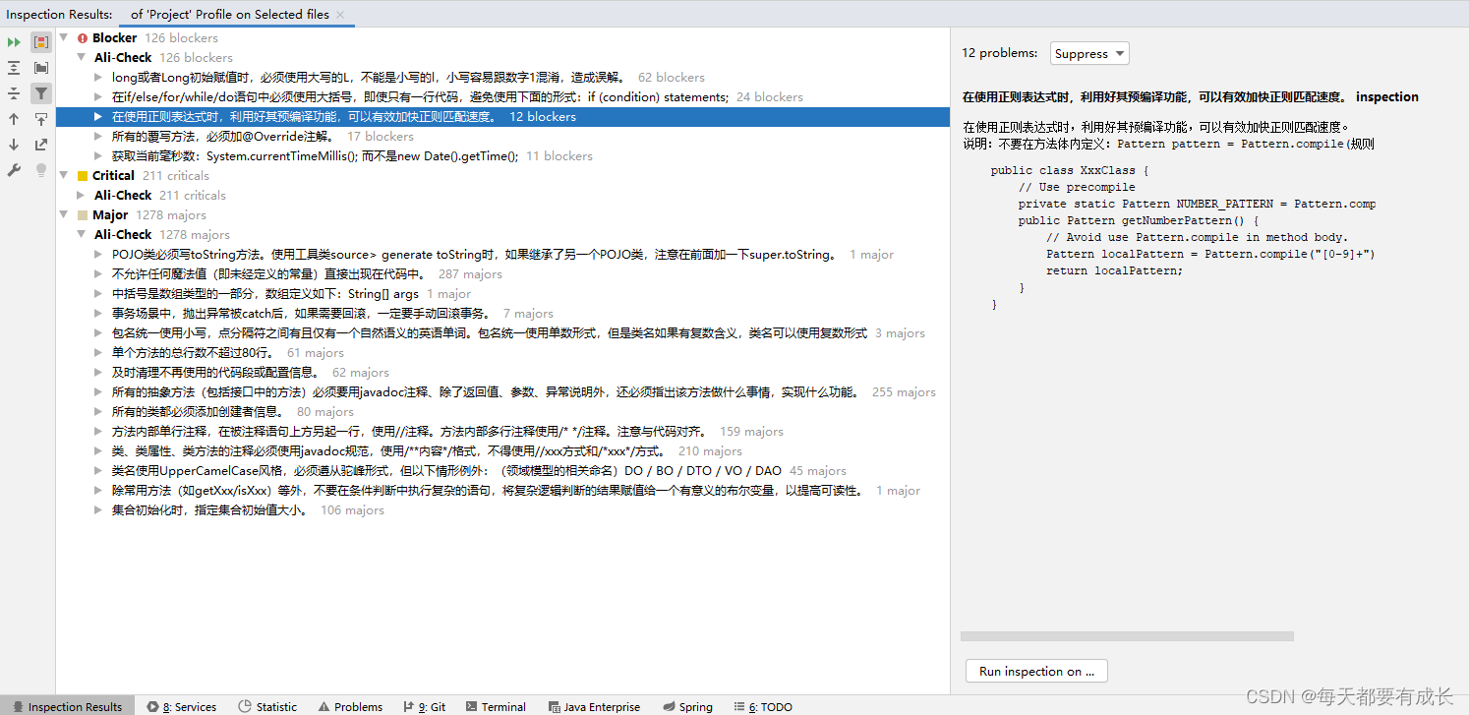Click the Run inspection on button
Viewport: 1469px width, 715px height.
pyautogui.click(x=1035, y=671)
